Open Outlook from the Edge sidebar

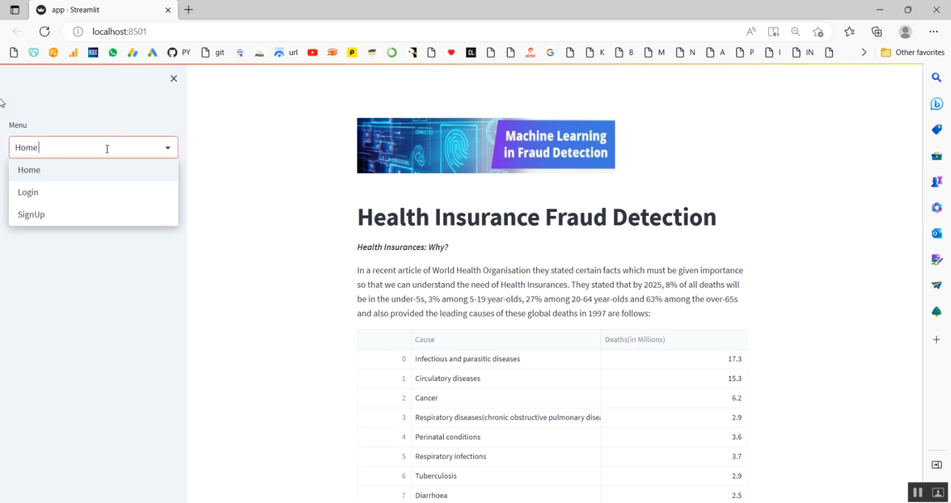936,233
